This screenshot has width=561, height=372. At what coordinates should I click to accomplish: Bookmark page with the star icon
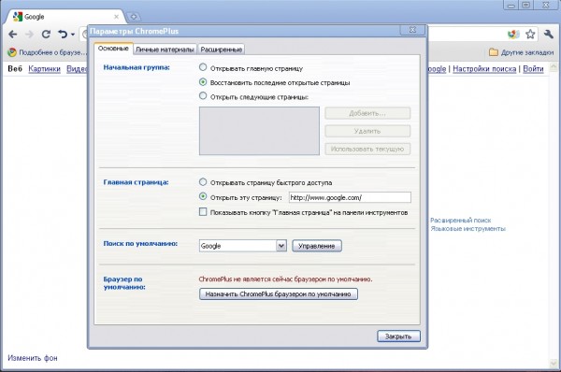[530, 34]
